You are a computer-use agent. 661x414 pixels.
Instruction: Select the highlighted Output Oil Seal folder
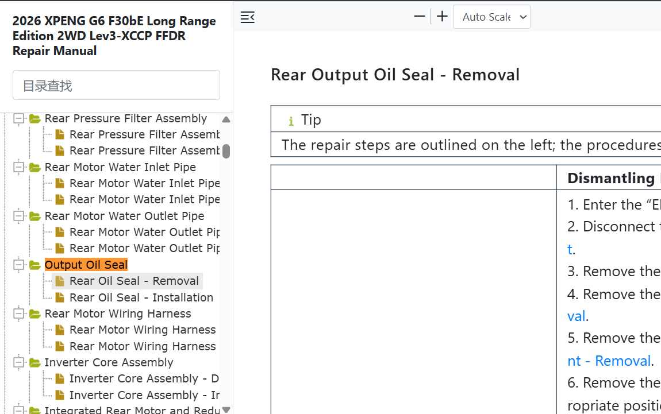point(86,265)
